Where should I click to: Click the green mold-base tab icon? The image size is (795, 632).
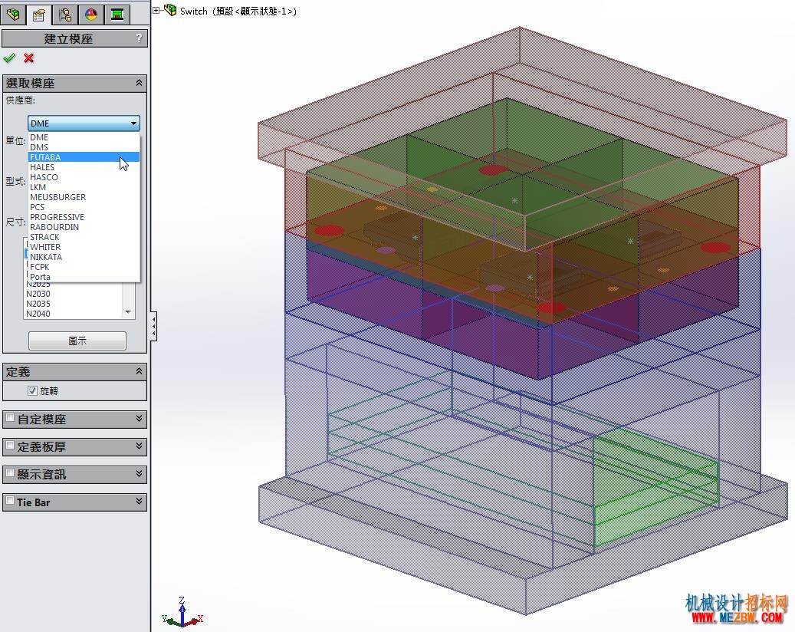pos(117,15)
